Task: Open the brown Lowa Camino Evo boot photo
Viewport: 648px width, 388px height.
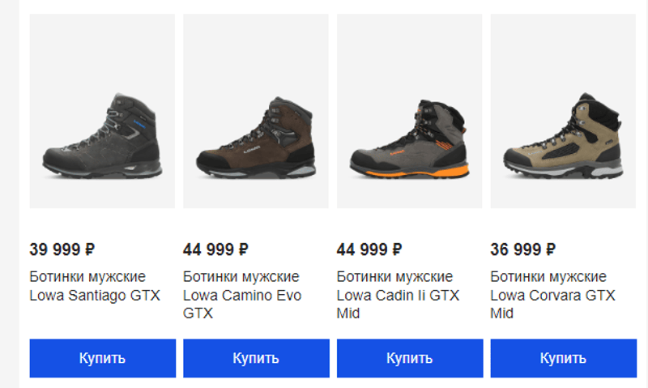Action: coord(255,138)
